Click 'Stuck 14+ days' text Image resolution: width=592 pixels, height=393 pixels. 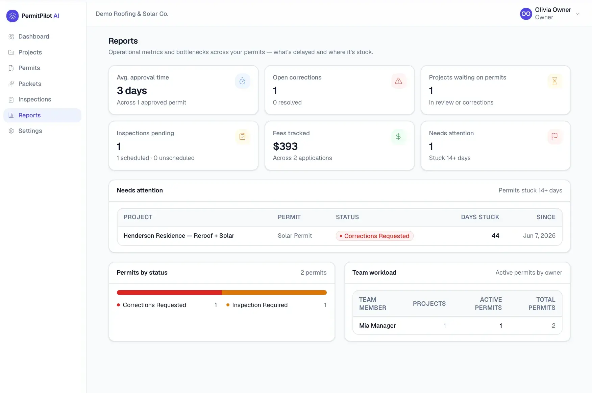[450, 158]
